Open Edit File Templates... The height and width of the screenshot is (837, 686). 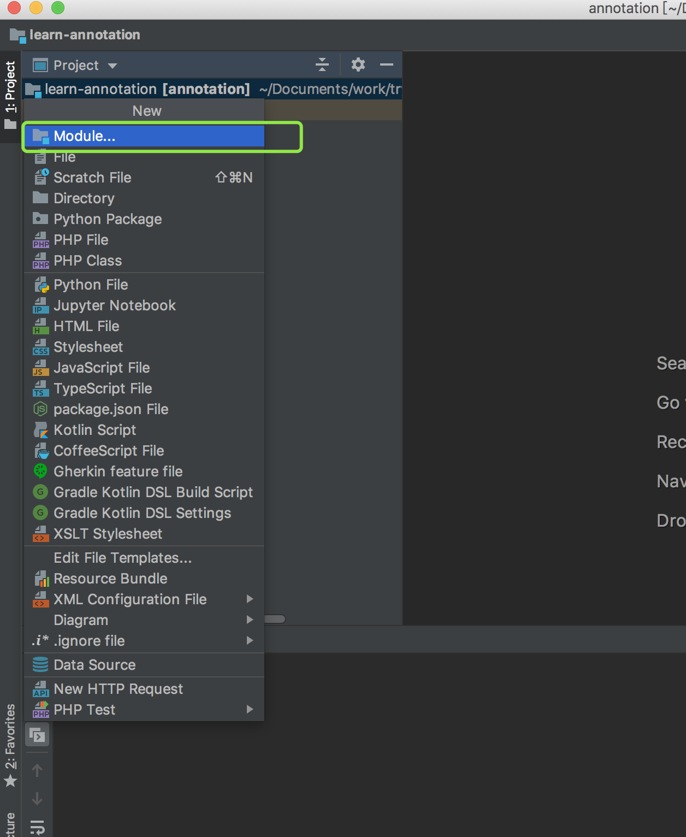click(122, 558)
